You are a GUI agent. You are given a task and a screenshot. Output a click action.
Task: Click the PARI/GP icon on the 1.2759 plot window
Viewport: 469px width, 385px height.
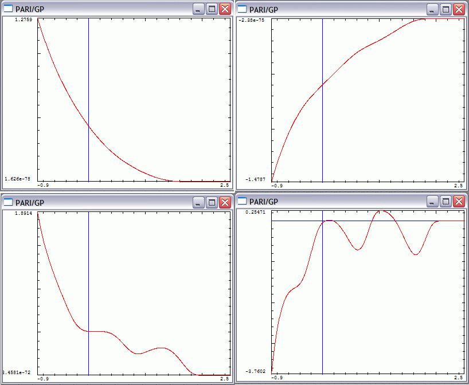[8, 9]
